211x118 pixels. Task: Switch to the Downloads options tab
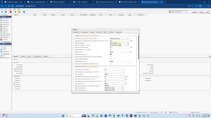pyautogui.click(x=76, y=32)
